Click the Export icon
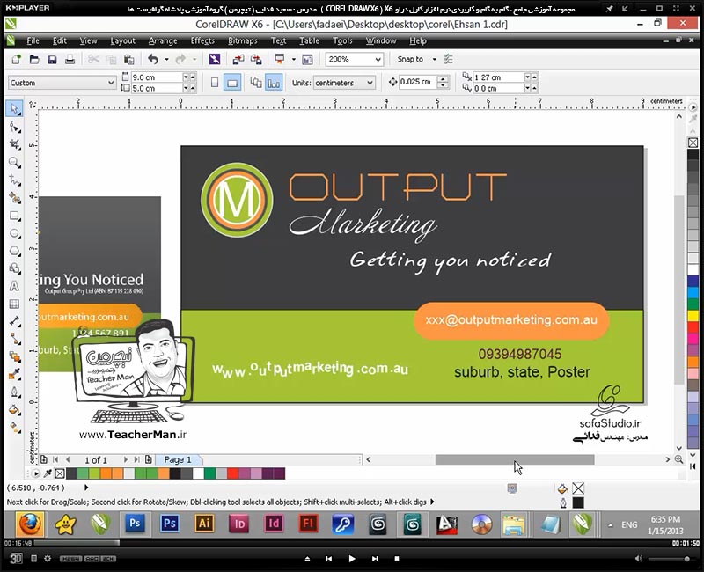Viewport: 704px width, 572px height. coord(256,59)
